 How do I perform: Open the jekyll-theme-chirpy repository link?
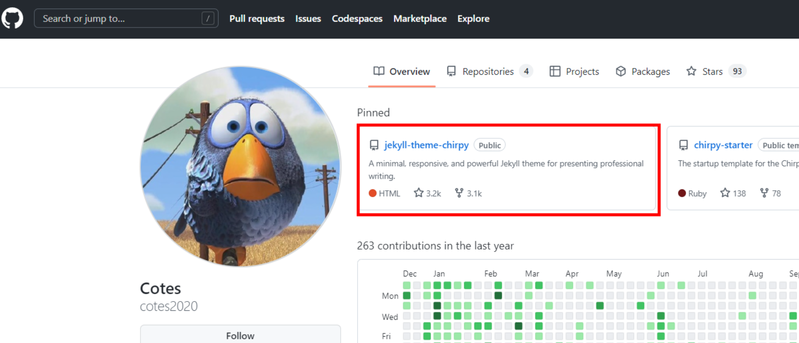point(427,145)
